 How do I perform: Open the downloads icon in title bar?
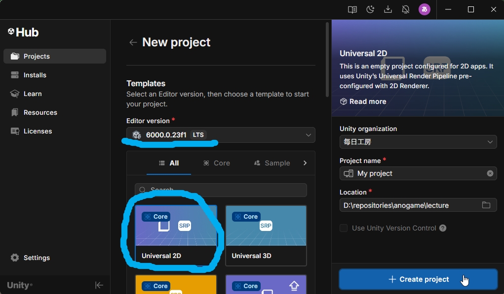(x=388, y=9)
